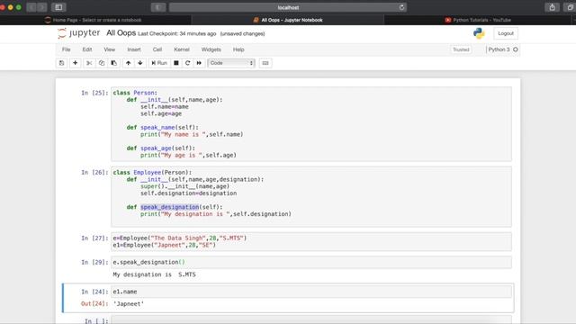Click the Python 3 kernel status circle

click(x=516, y=49)
